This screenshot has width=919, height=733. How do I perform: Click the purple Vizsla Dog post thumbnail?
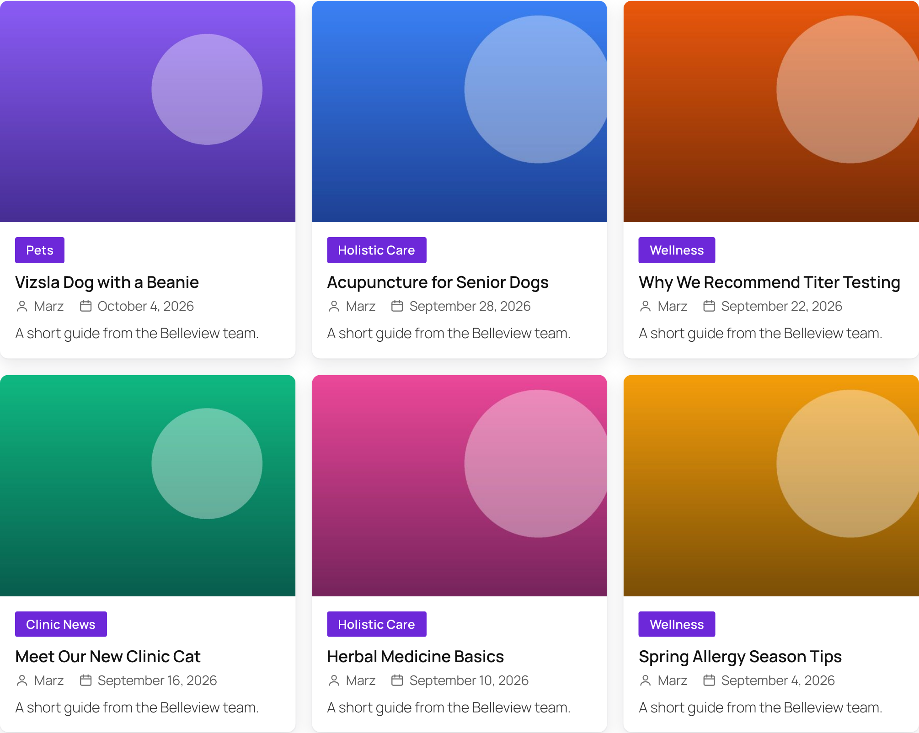point(148,112)
